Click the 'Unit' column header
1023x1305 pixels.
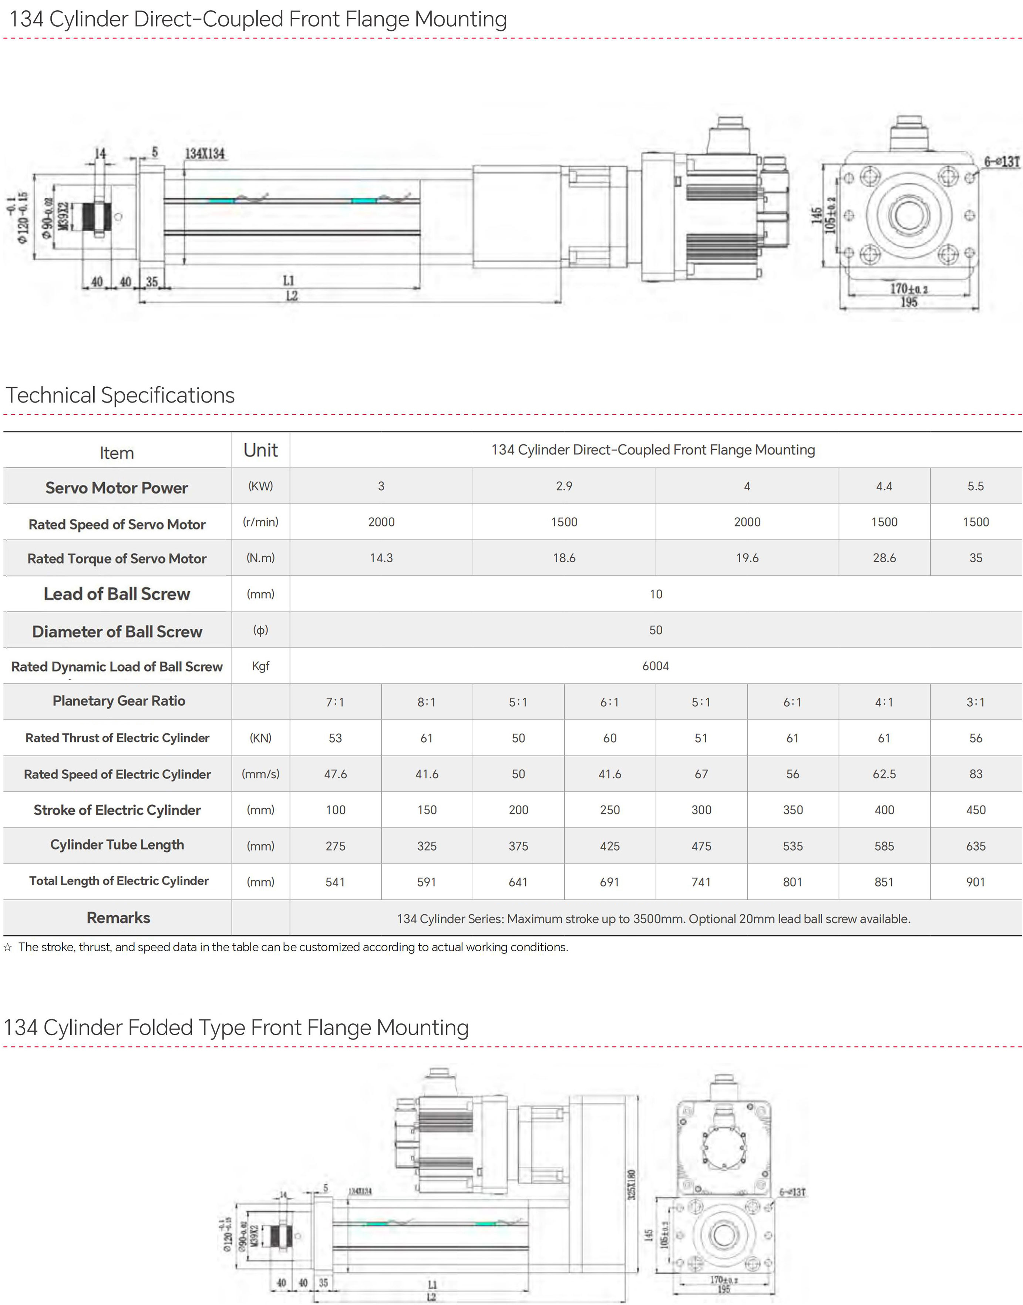tap(260, 450)
